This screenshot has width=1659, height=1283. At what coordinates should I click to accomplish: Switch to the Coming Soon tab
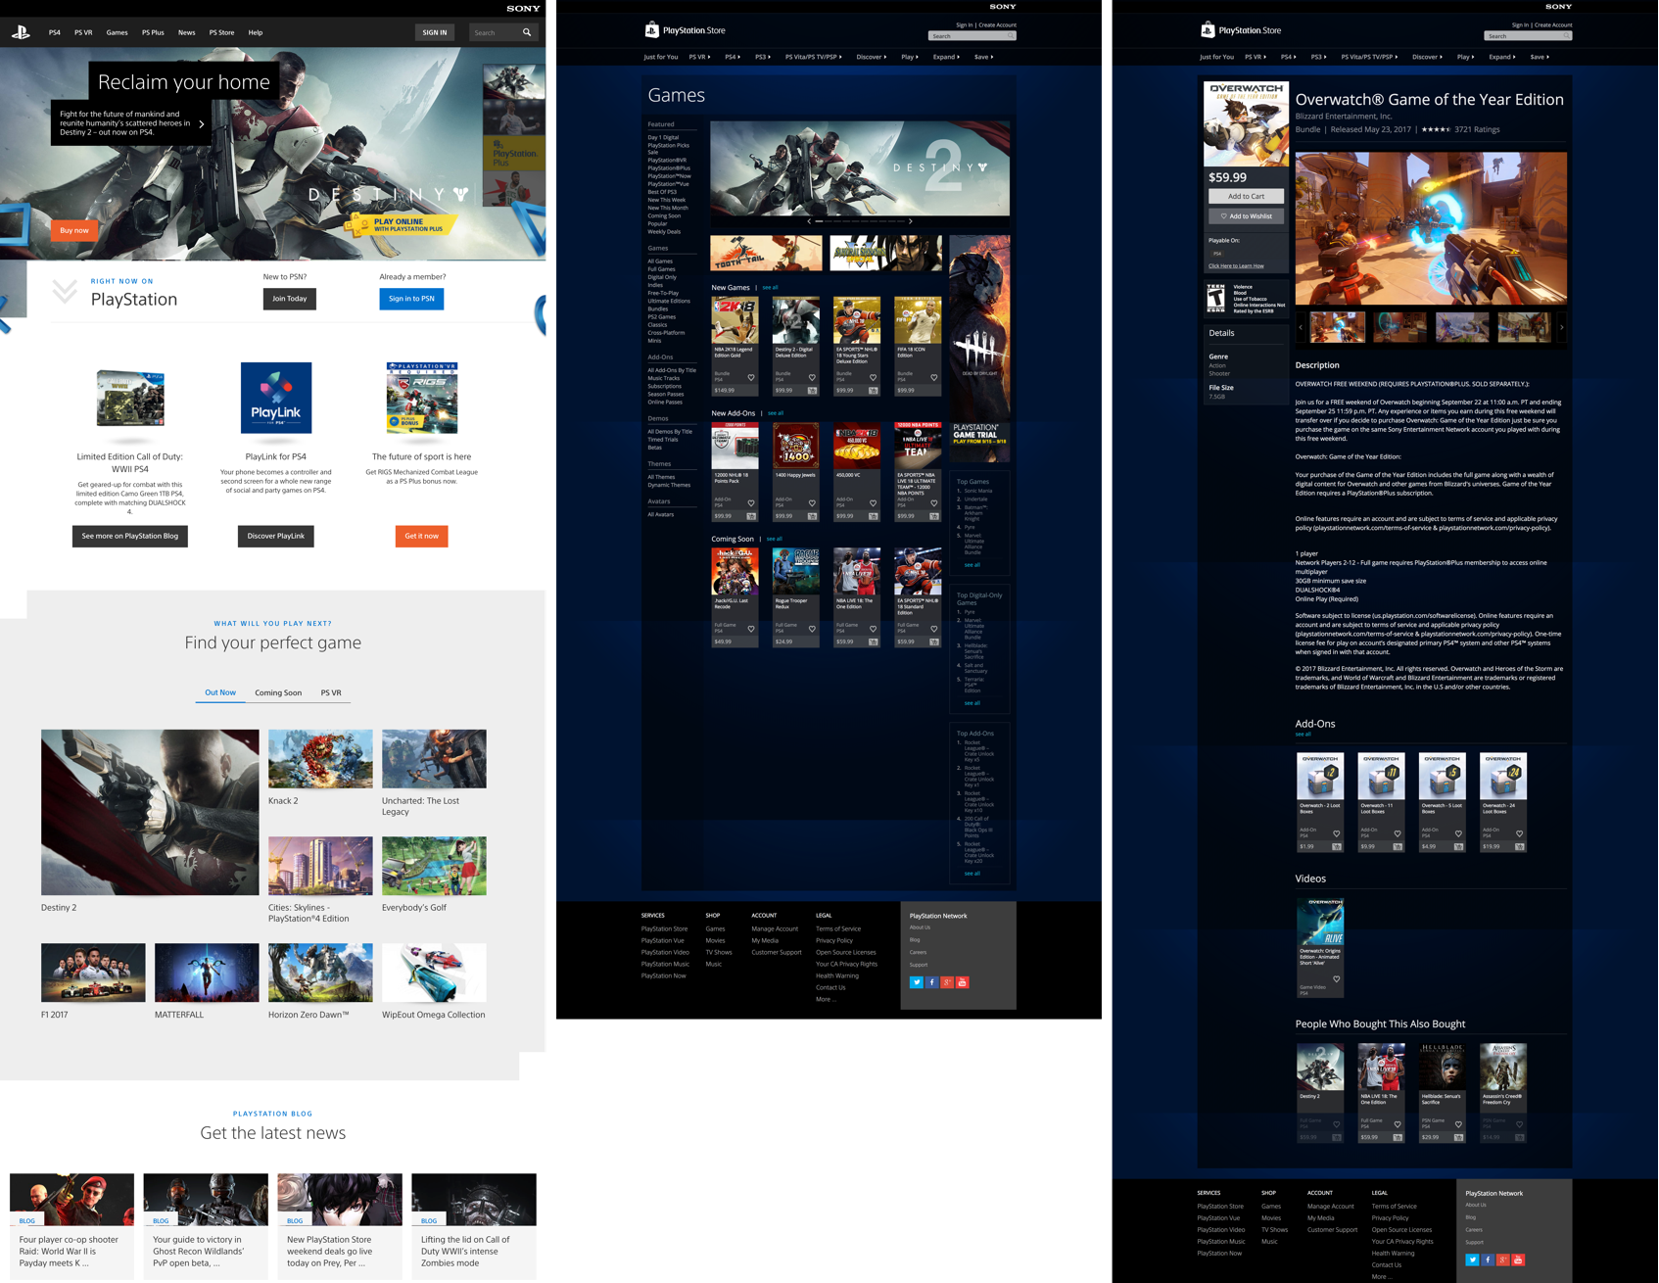[x=278, y=692]
